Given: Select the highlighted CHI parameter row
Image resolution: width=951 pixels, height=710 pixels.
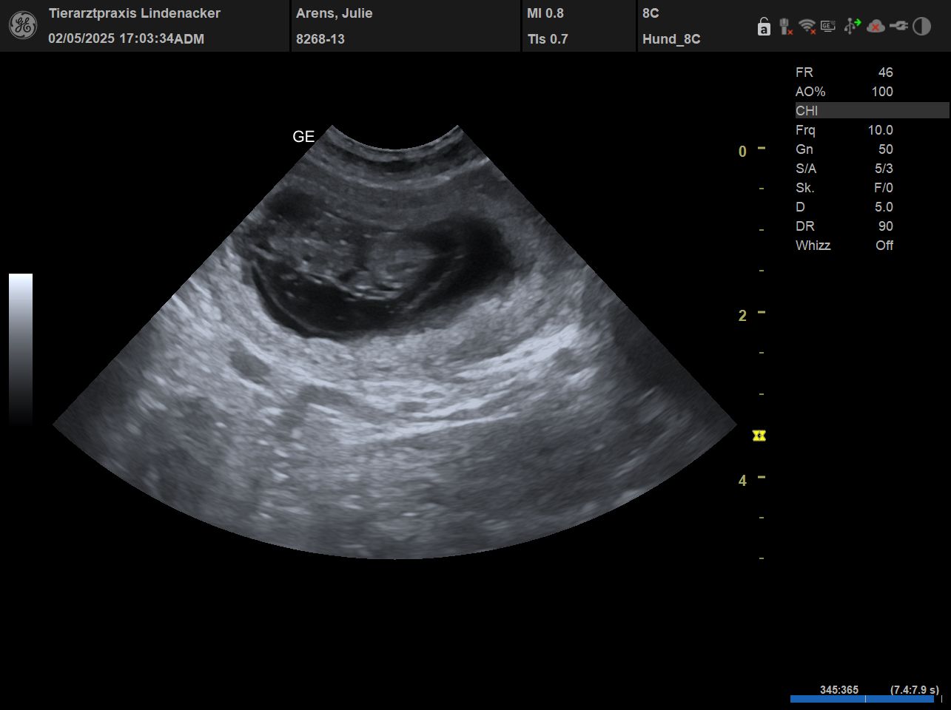Looking at the screenshot, I should (871, 111).
